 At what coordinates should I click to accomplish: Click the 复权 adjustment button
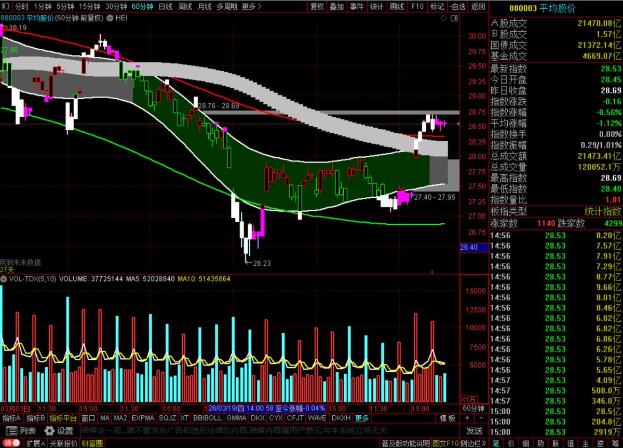[x=317, y=7]
